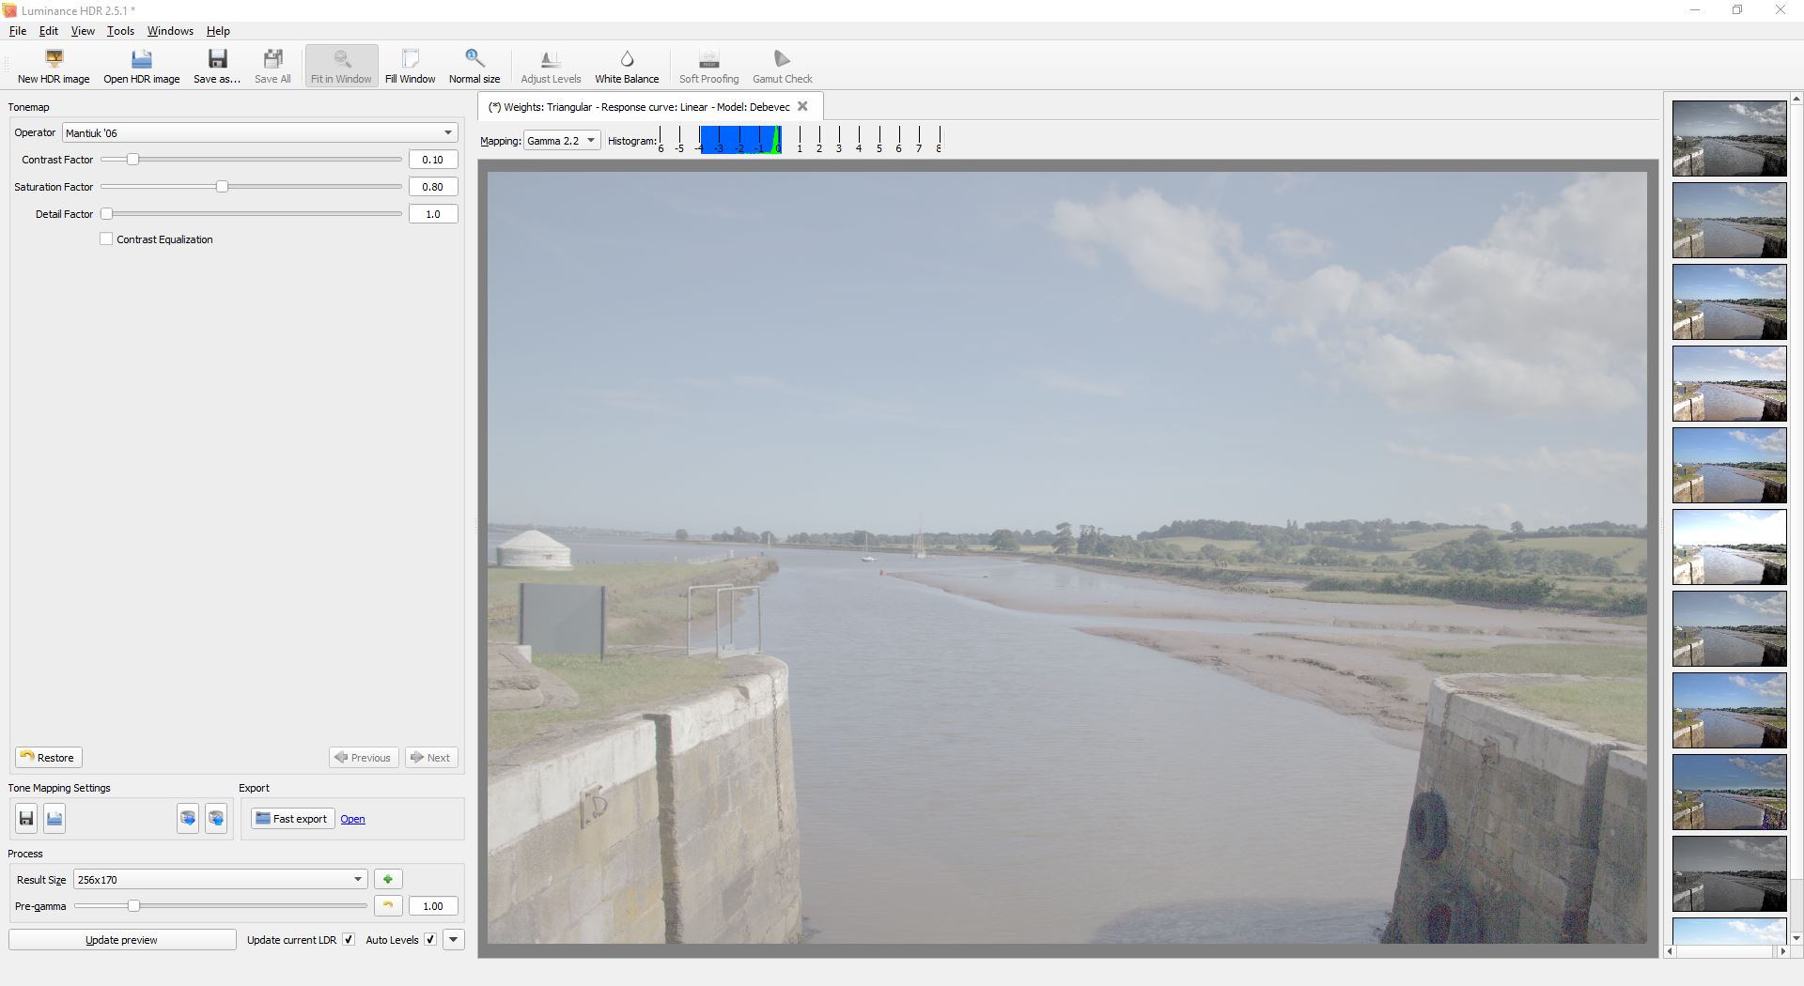Image resolution: width=1804 pixels, height=986 pixels.
Task: Click the Save as toolbar icon
Action: point(217,60)
